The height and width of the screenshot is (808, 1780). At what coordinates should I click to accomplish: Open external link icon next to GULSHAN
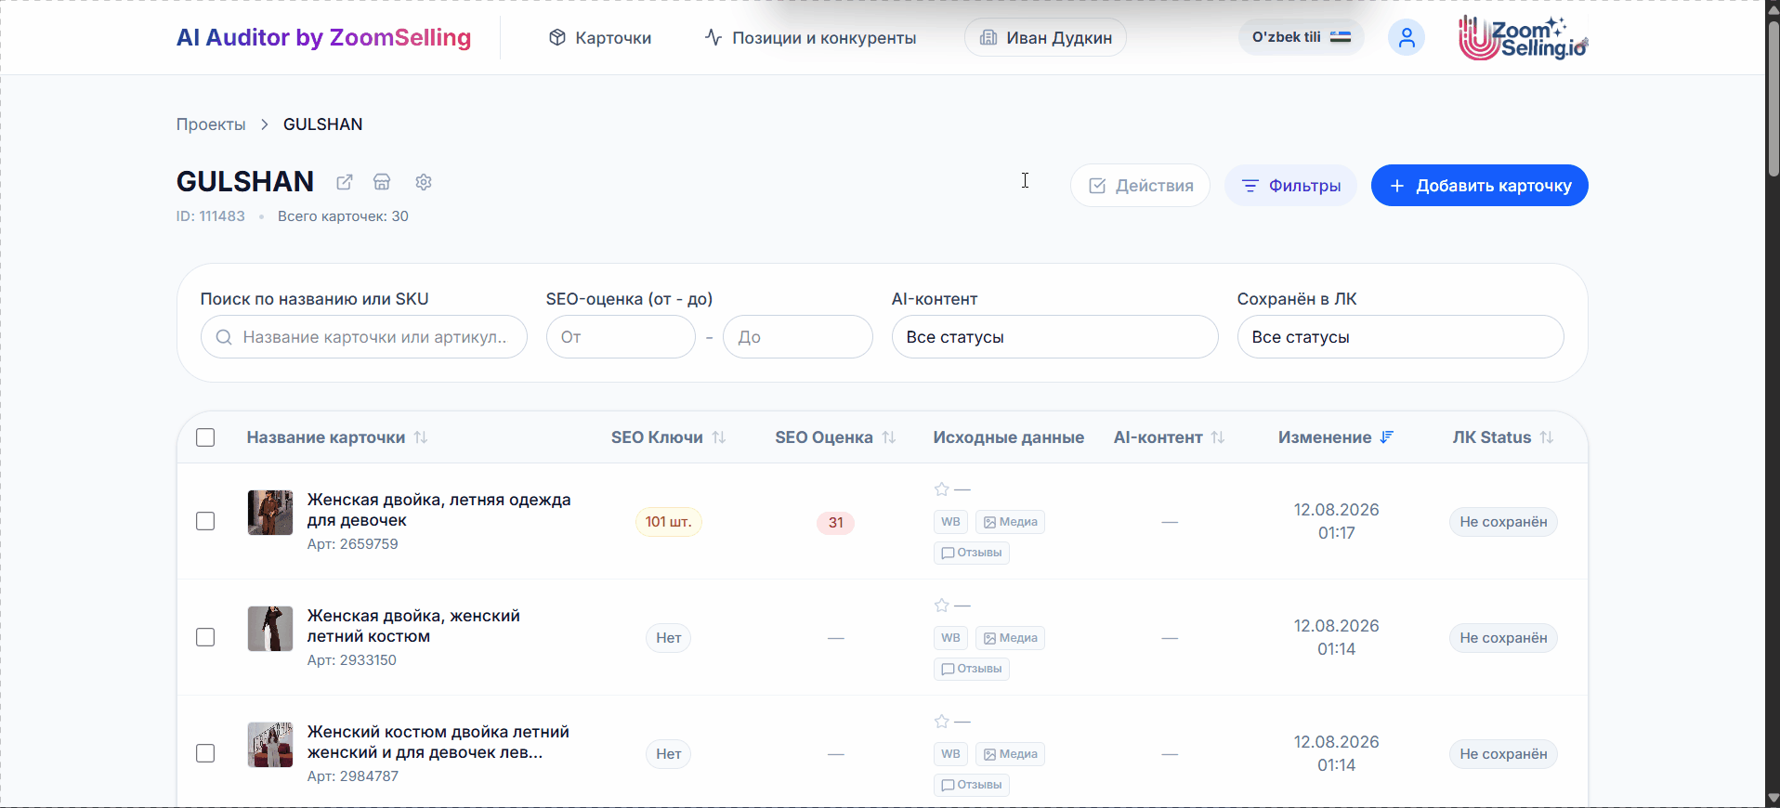pos(345,182)
